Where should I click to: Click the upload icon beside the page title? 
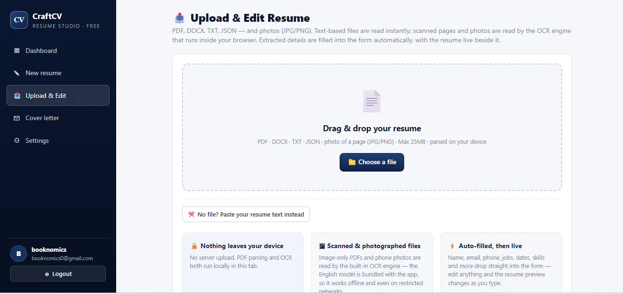click(x=179, y=18)
